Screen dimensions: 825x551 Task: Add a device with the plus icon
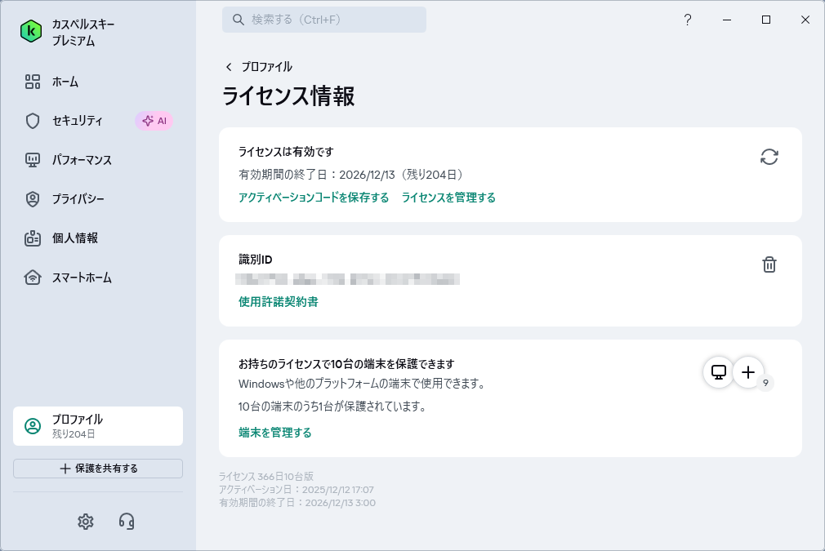(748, 372)
